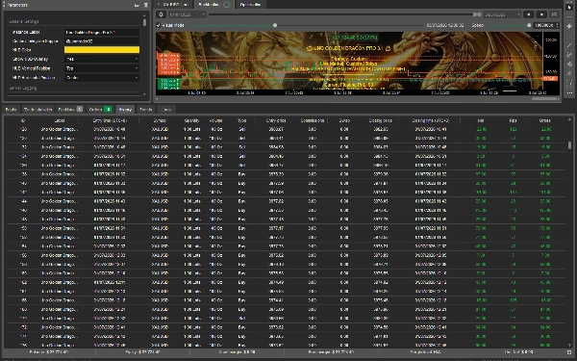Switch to the Optimisation tab
This screenshot has width=577, height=361.
click(250, 5)
